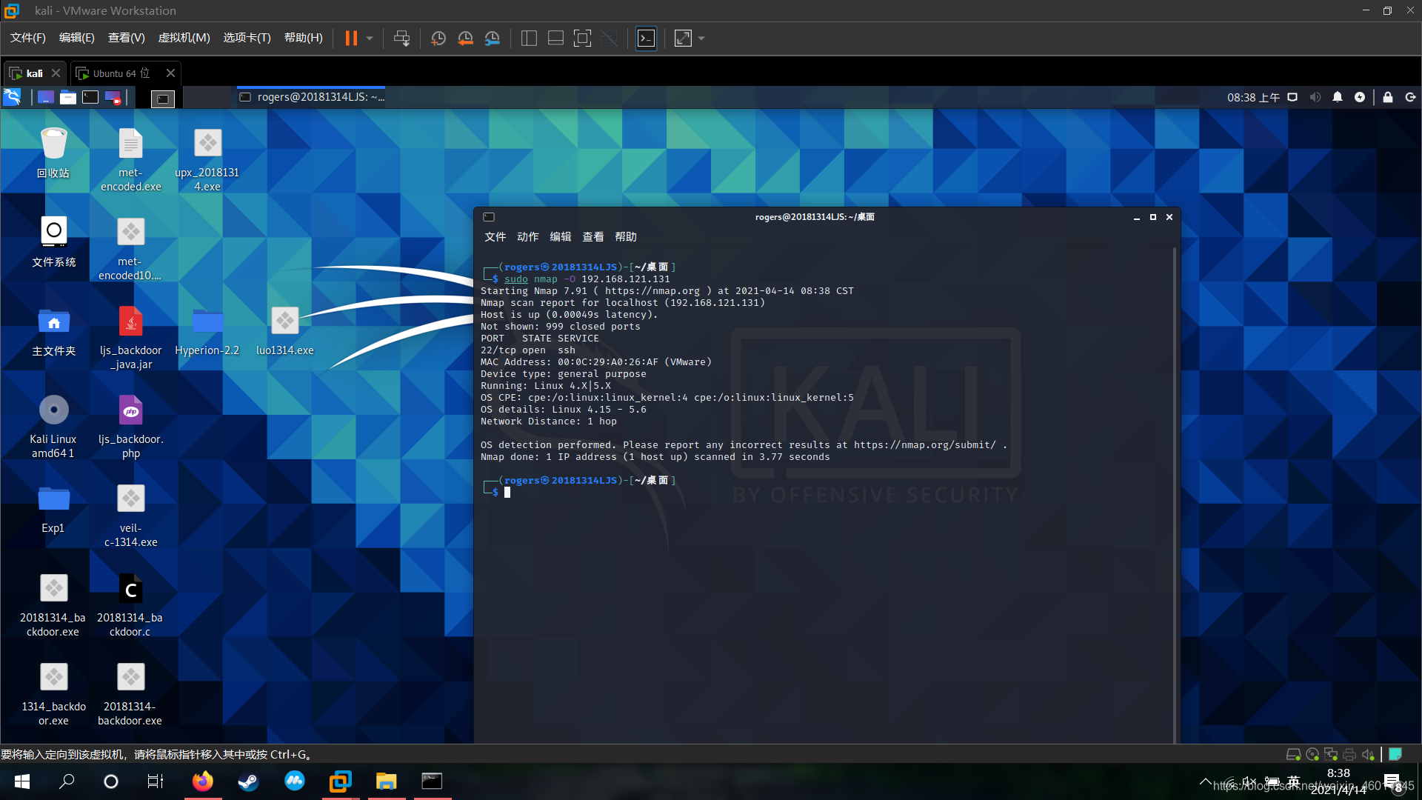Click the stretch guest display icon
The image size is (1422, 800).
(x=683, y=39)
